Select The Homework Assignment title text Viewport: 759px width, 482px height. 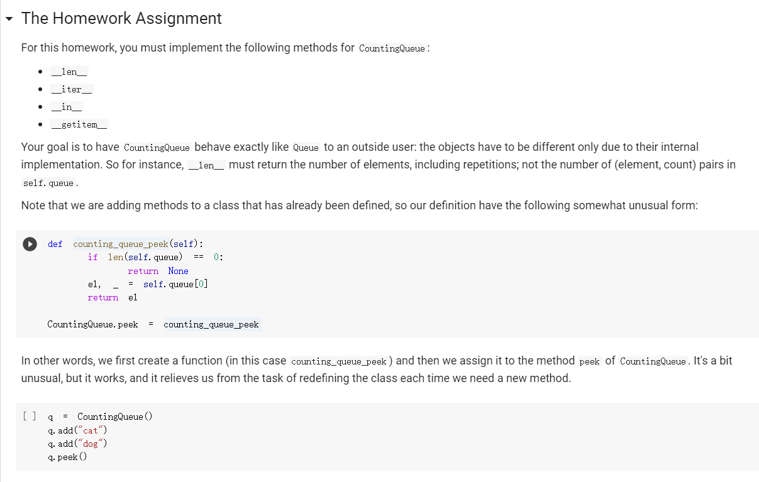(121, 18)
